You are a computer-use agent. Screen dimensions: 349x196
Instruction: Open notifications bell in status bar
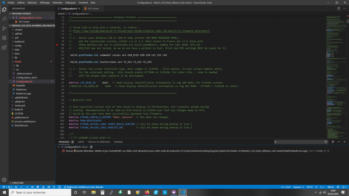[x=344, y=187]
